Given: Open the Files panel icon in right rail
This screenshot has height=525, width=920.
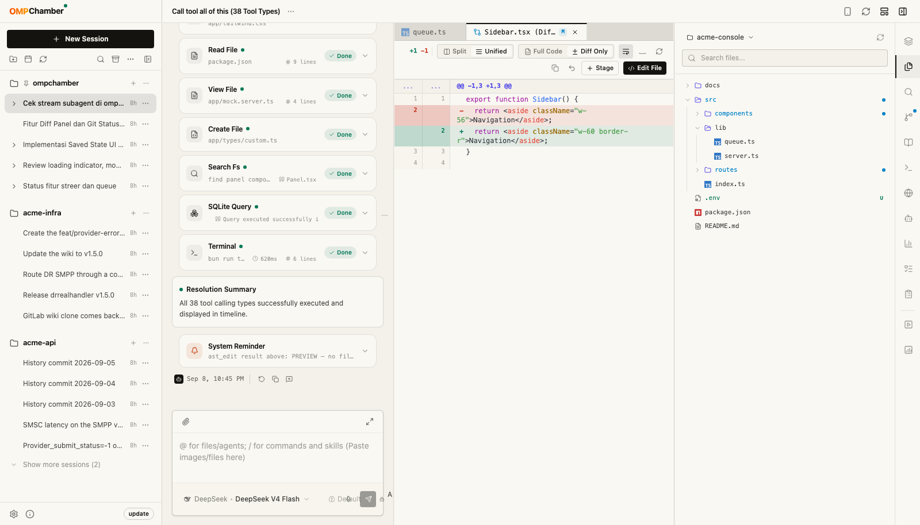Looking at the screenshot, I should click(908, 67).
